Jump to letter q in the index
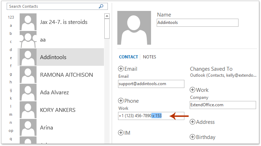This screenshot has height=146, width=261. tap(11, 139)
